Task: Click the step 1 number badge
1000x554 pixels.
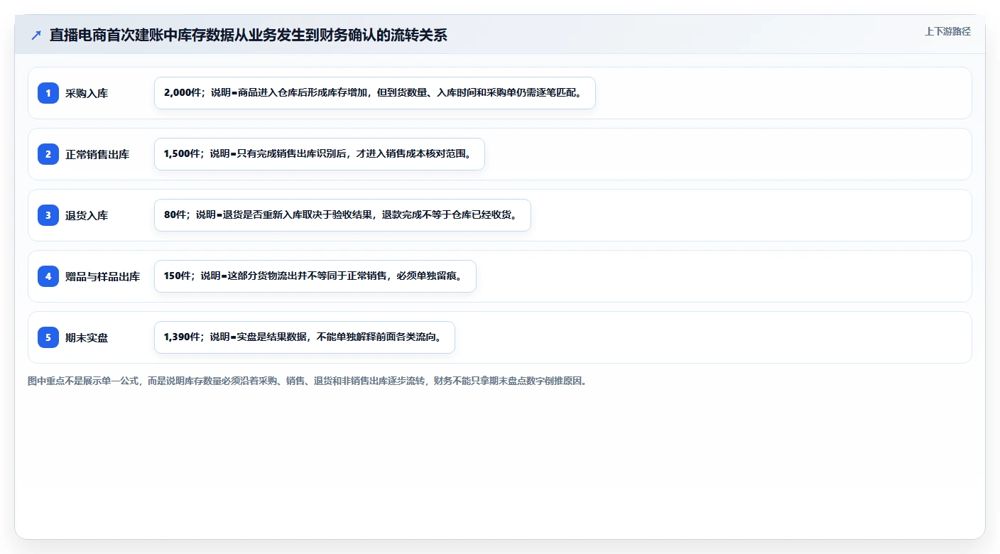Action: point(48,93)
